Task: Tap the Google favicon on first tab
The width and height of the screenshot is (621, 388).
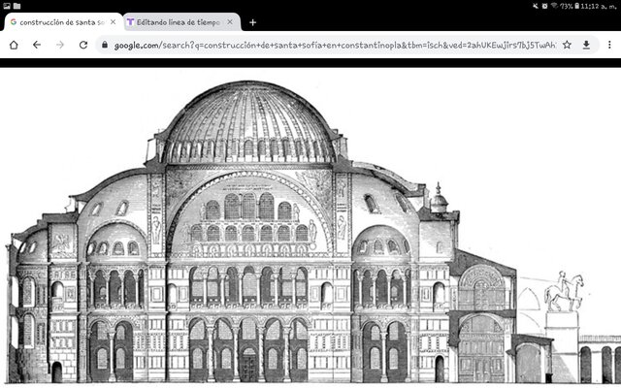Action: pos(14,22)
